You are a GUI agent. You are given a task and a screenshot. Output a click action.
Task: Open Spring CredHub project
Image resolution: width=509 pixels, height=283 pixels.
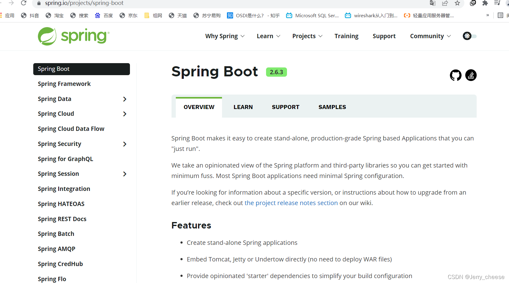[x=60, y=264]
